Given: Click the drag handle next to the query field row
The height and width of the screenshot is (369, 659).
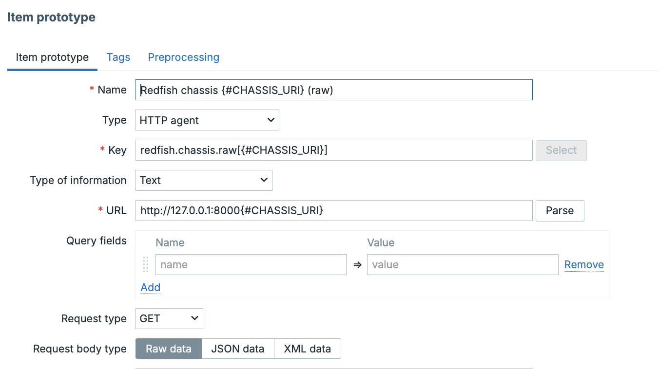Looking at the screenshot, I should (x=145, y=264).
